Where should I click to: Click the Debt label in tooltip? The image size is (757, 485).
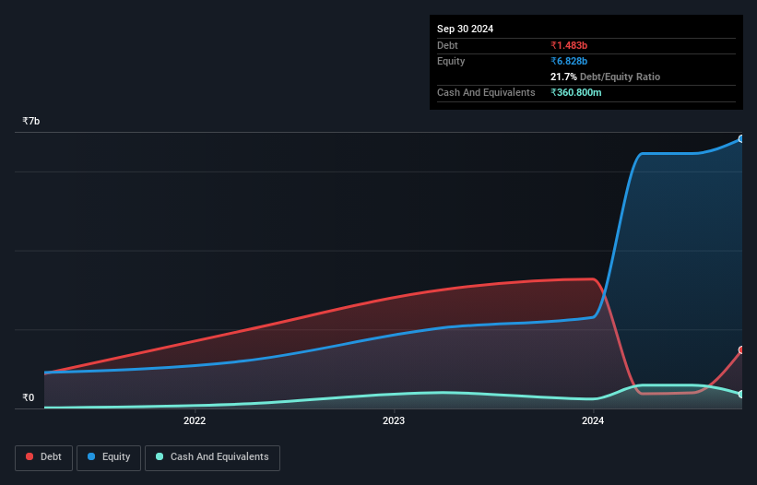pyautogui.click(x=447, y=45)
